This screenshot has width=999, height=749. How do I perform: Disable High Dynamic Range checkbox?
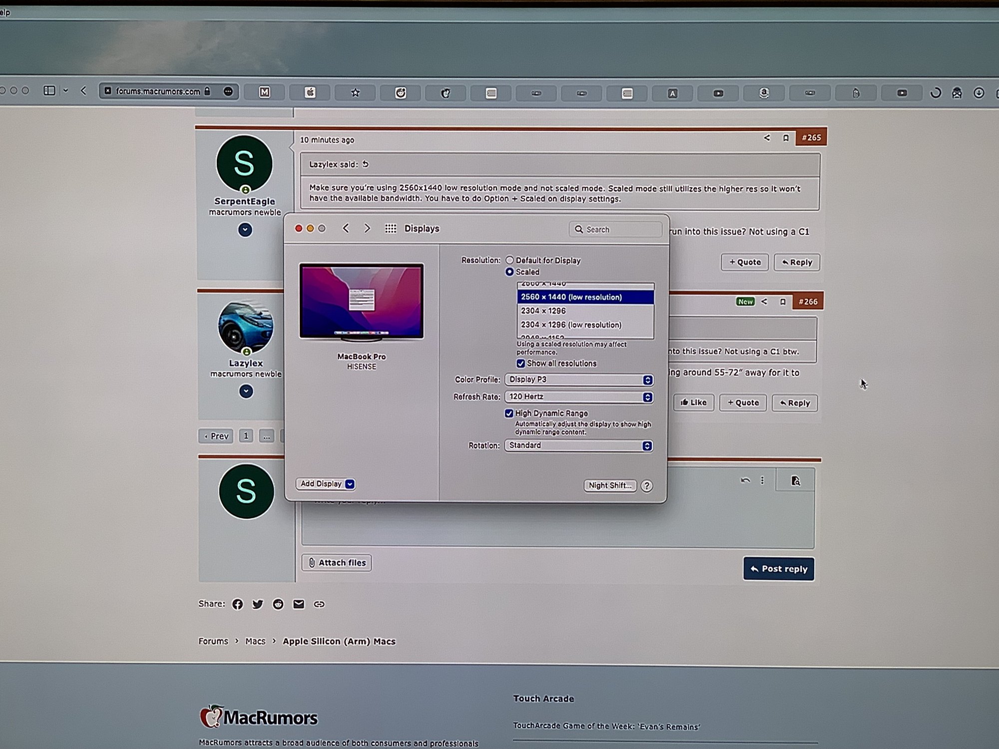(509, 413)
